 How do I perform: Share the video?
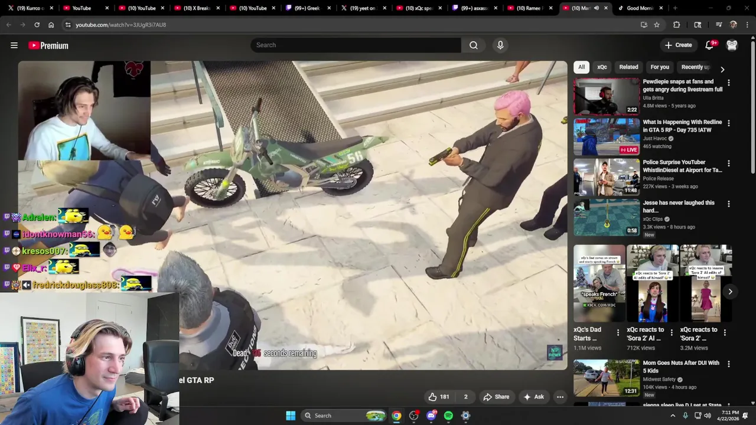[x=496, y=397]
